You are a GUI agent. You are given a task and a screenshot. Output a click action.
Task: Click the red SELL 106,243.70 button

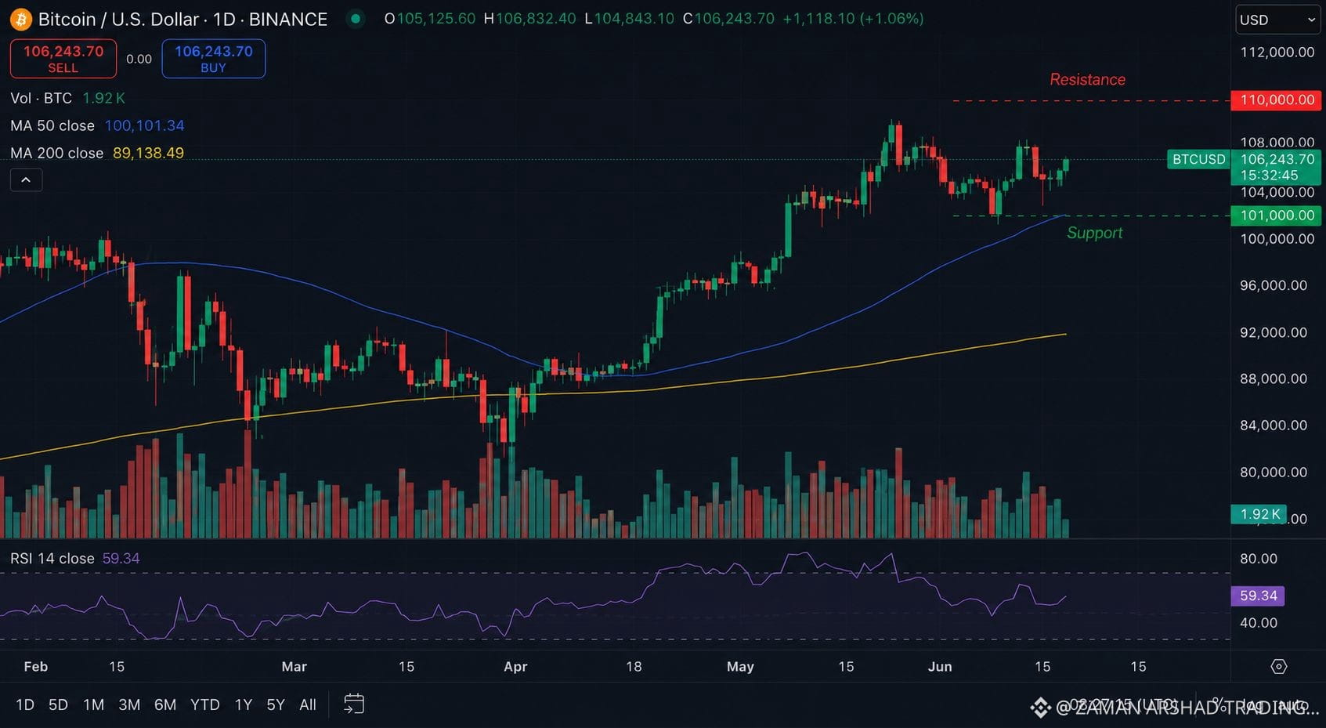(63, 59)
